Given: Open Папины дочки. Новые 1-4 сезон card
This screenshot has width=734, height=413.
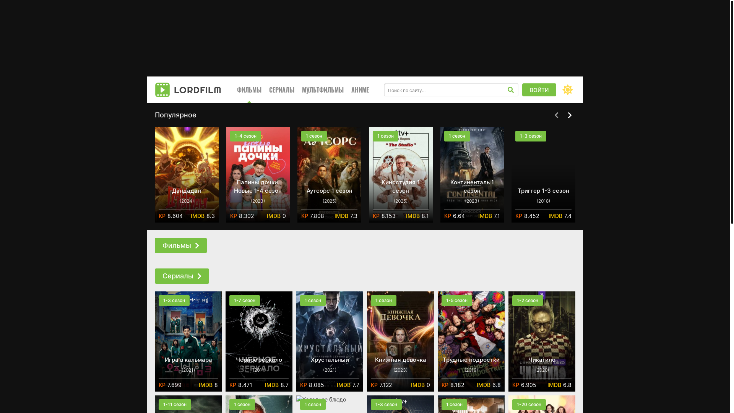Looking at the screenshot, I should 258,175.
